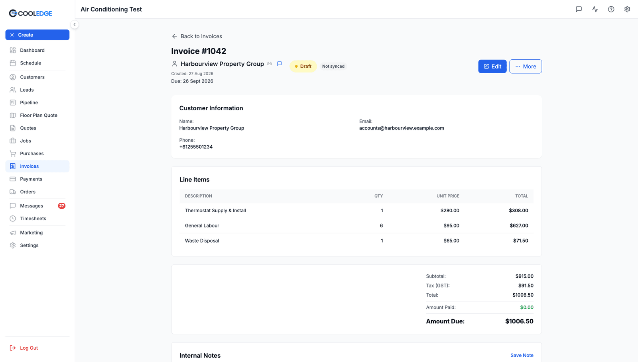Click the Tax (GST) $91.50 value

[526, 286]
